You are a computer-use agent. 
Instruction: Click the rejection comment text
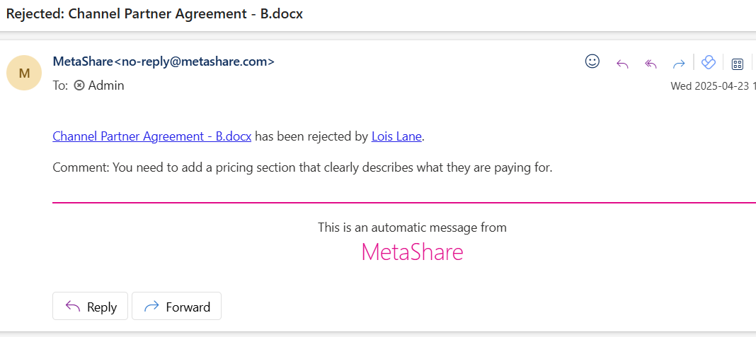pyautogui.click(x=302, y=168)
